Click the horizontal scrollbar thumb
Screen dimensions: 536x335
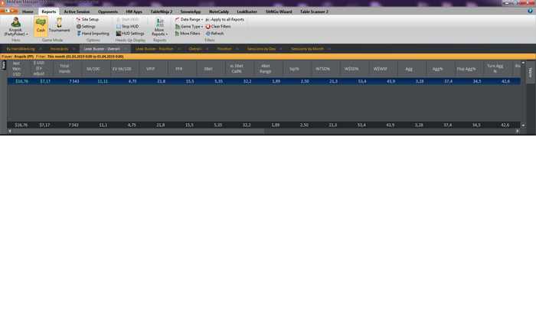coord(138,131)
